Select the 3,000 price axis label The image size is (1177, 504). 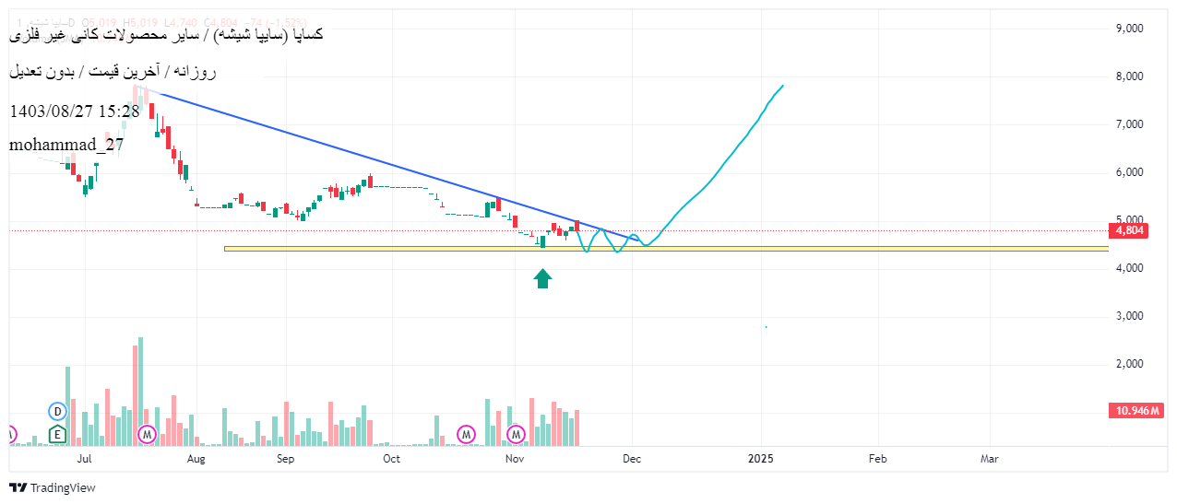click(x=1129, y=316)
